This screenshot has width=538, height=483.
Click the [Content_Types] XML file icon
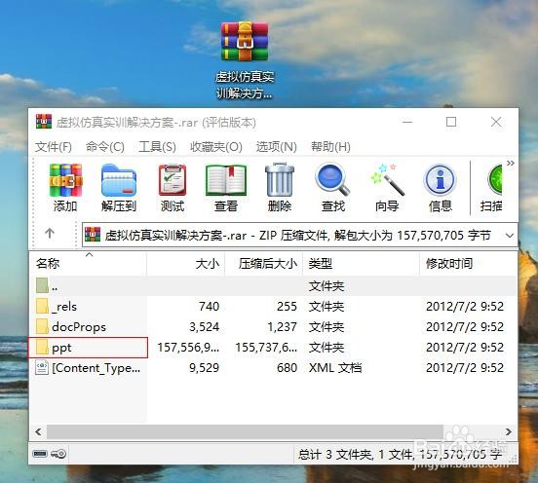42,367
